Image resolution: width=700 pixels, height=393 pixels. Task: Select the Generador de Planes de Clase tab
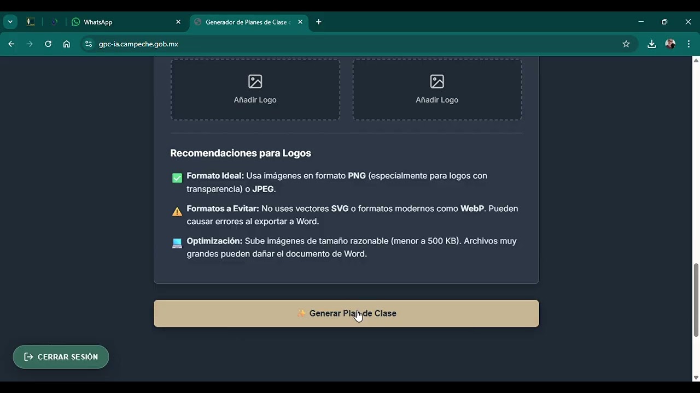[x=248, y=22]
